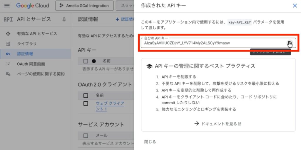Image resolution: width=301 pixels, height=150 pixels.
Task: Copy the API key to clipboard
Action: click(x=290, y=43)
